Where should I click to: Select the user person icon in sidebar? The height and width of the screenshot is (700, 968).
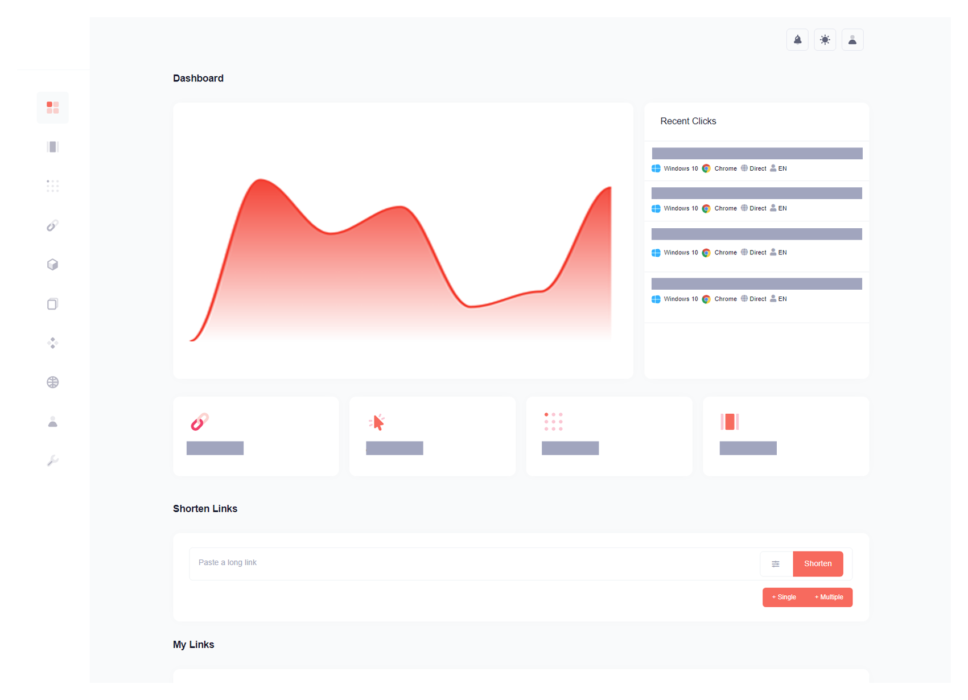pyautogui.click(x=53, y=422)
